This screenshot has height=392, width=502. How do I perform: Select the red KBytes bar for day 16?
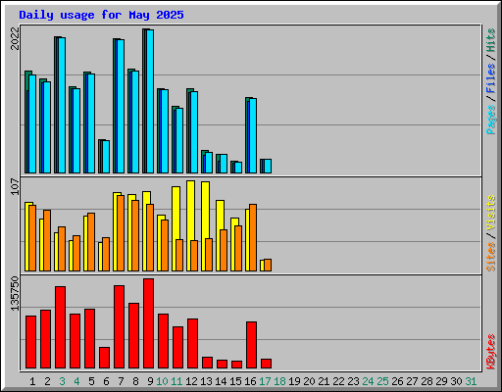[251, 345]
